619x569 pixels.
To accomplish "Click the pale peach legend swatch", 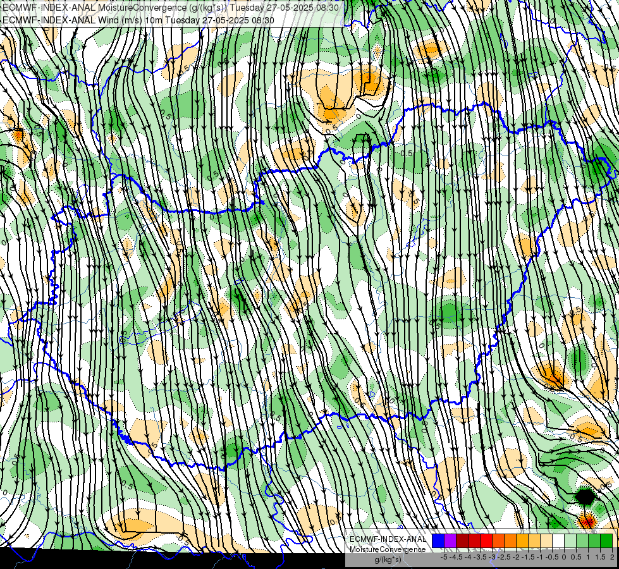I will [546, 541].
